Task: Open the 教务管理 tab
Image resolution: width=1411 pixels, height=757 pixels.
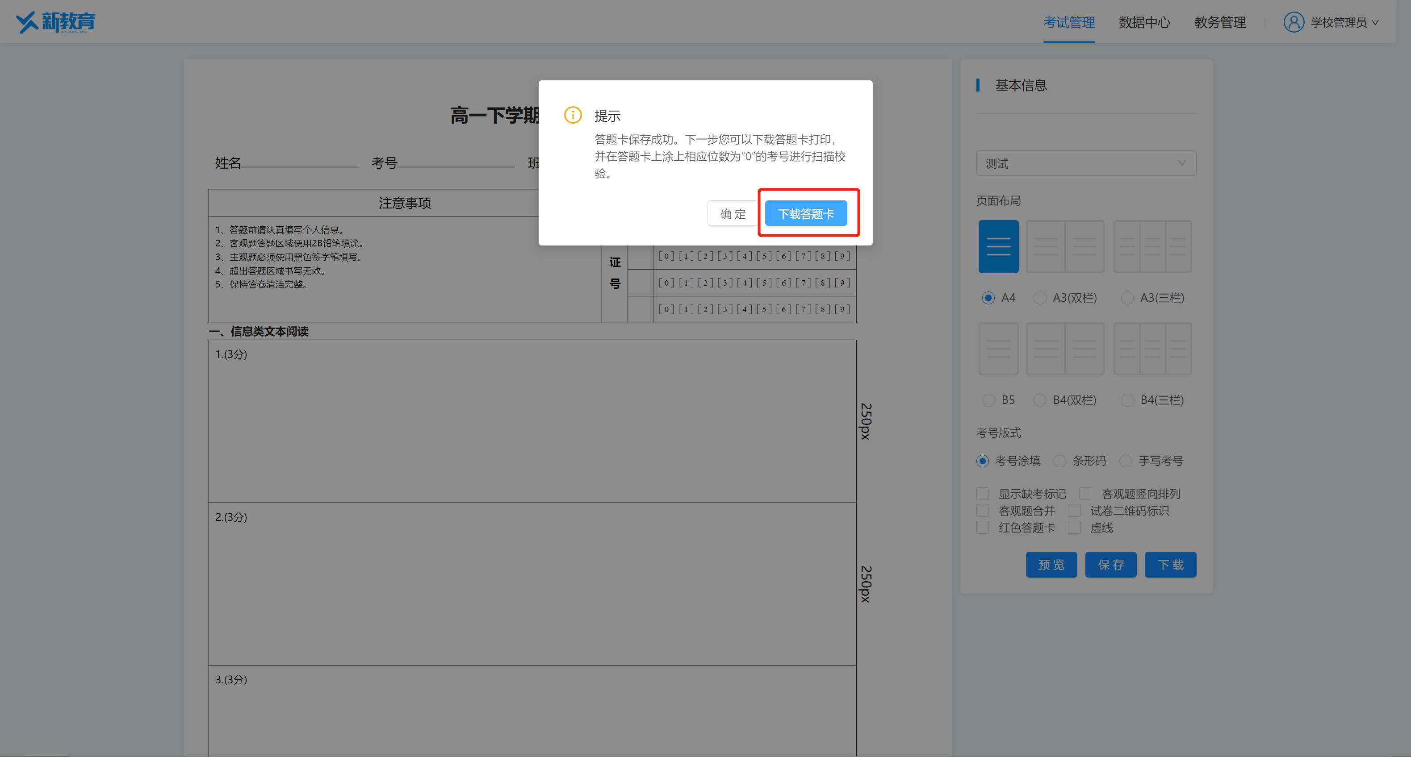Action: pyautogui.click(x=1220, y=22)
